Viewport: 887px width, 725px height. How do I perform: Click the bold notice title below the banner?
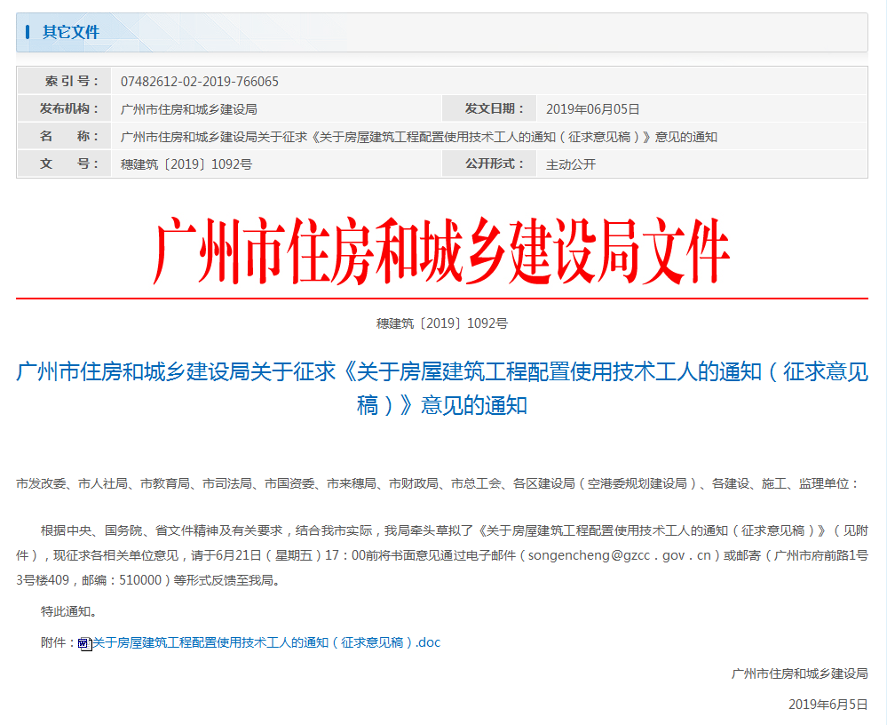(x=443, y=392)
